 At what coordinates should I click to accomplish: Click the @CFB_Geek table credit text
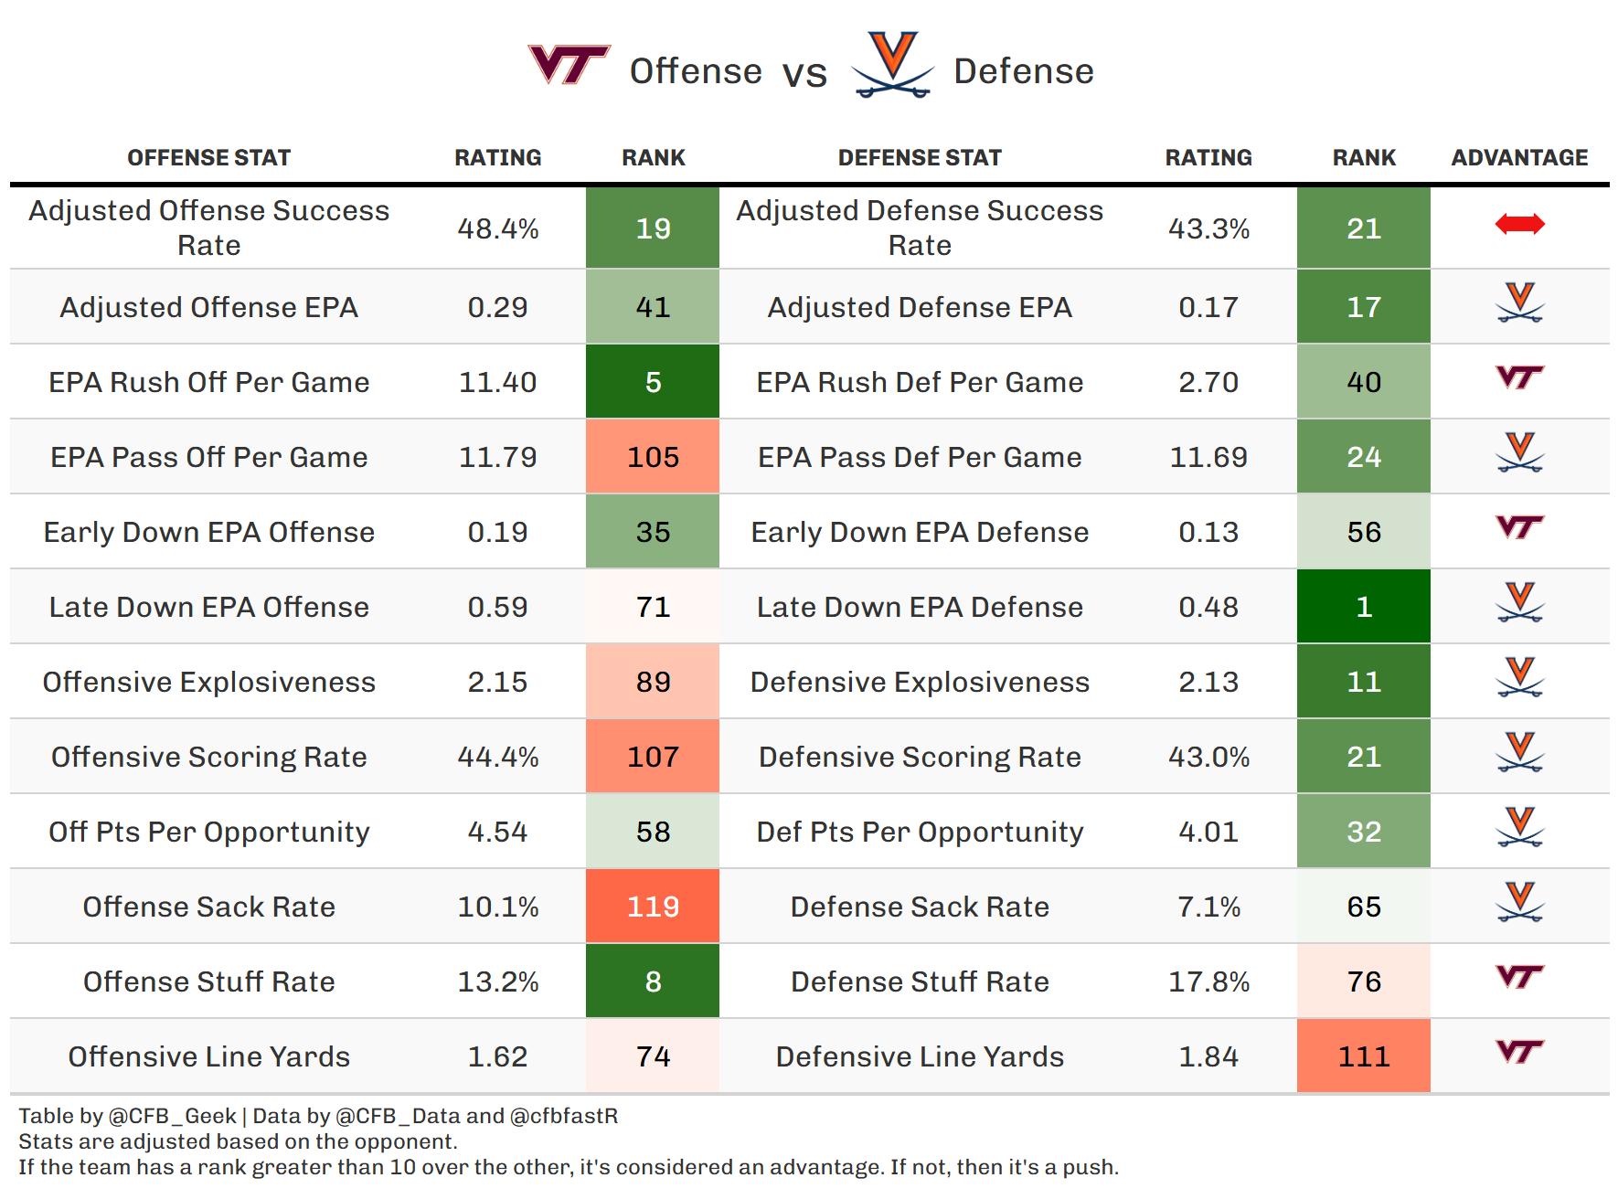(172, 1116)
